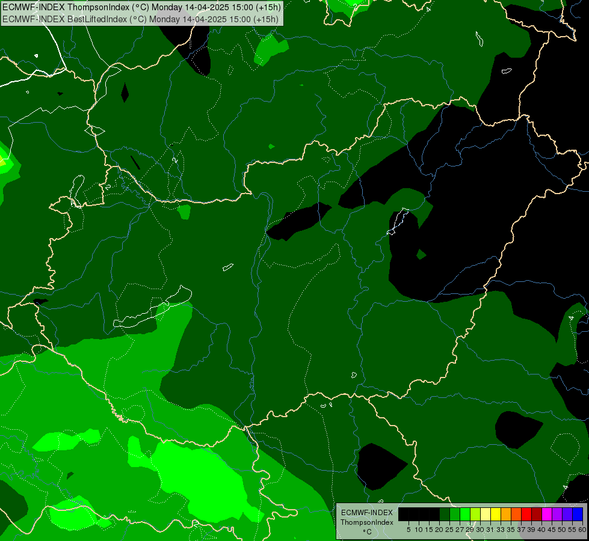Pick the purple 45–50 legend swatch
The width and height of the screenshot is (589, 541).
[557, 514]
